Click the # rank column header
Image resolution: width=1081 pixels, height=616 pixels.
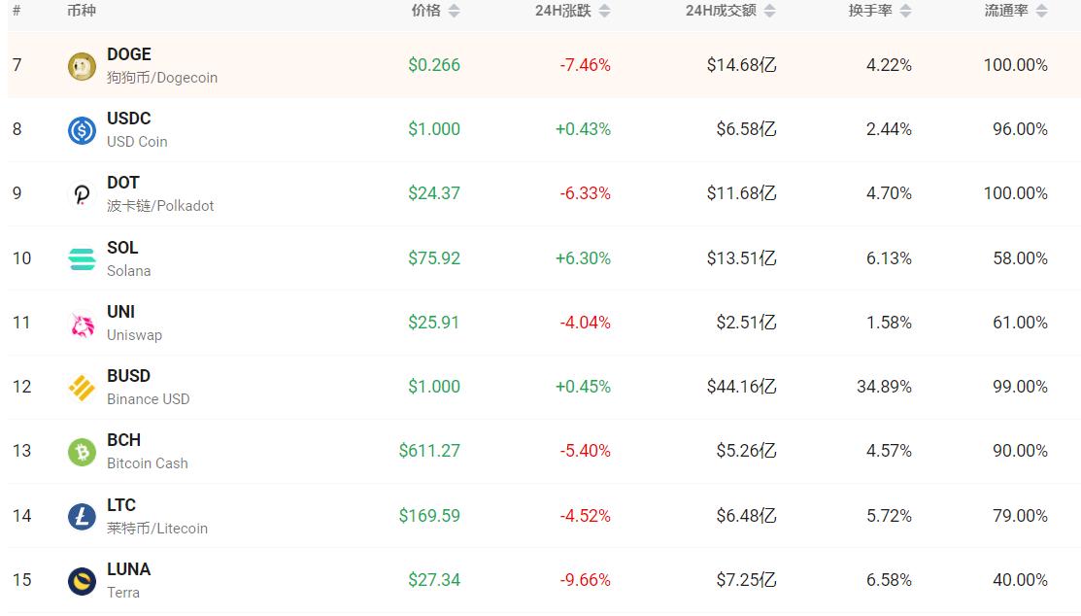(x=17, y=11)
